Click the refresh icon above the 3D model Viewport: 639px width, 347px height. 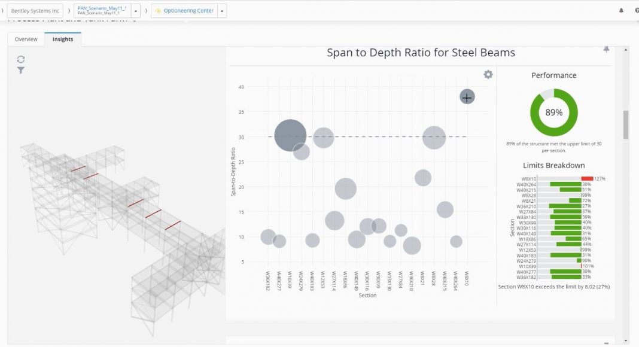click(x=21, y=59)
